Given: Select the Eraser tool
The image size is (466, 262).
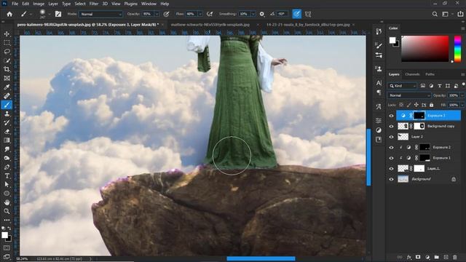Looking at the screenshot, I should click(x=7, y=131).
